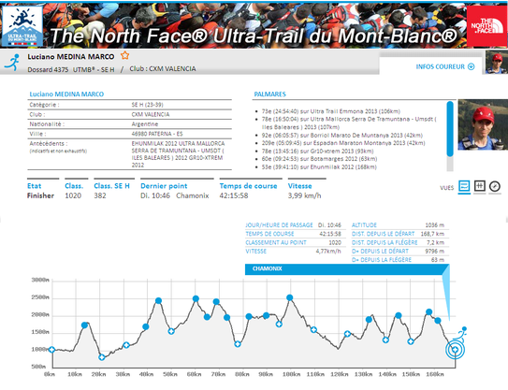Click the 'SE H (23-39)' category value

click(x=148, y=105)
